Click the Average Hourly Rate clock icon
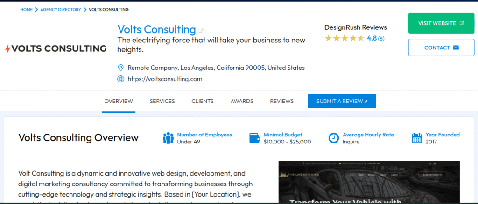478x204 pixels. [x=333, y=138]
